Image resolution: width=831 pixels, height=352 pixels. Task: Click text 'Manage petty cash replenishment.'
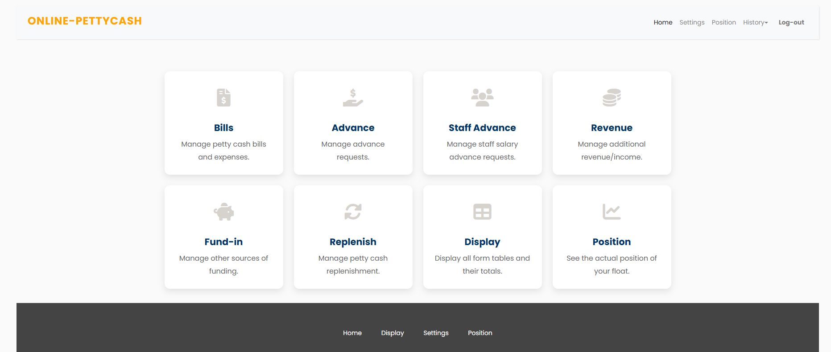(x=353, y=265)
